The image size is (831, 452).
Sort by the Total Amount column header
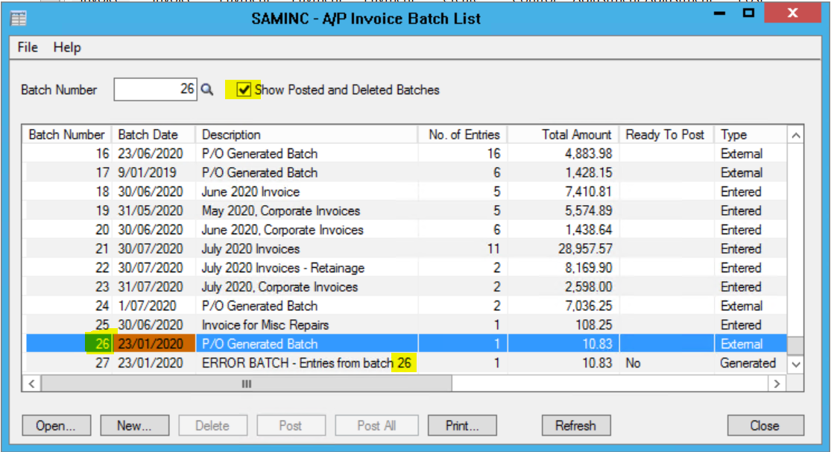click(576, 135)
